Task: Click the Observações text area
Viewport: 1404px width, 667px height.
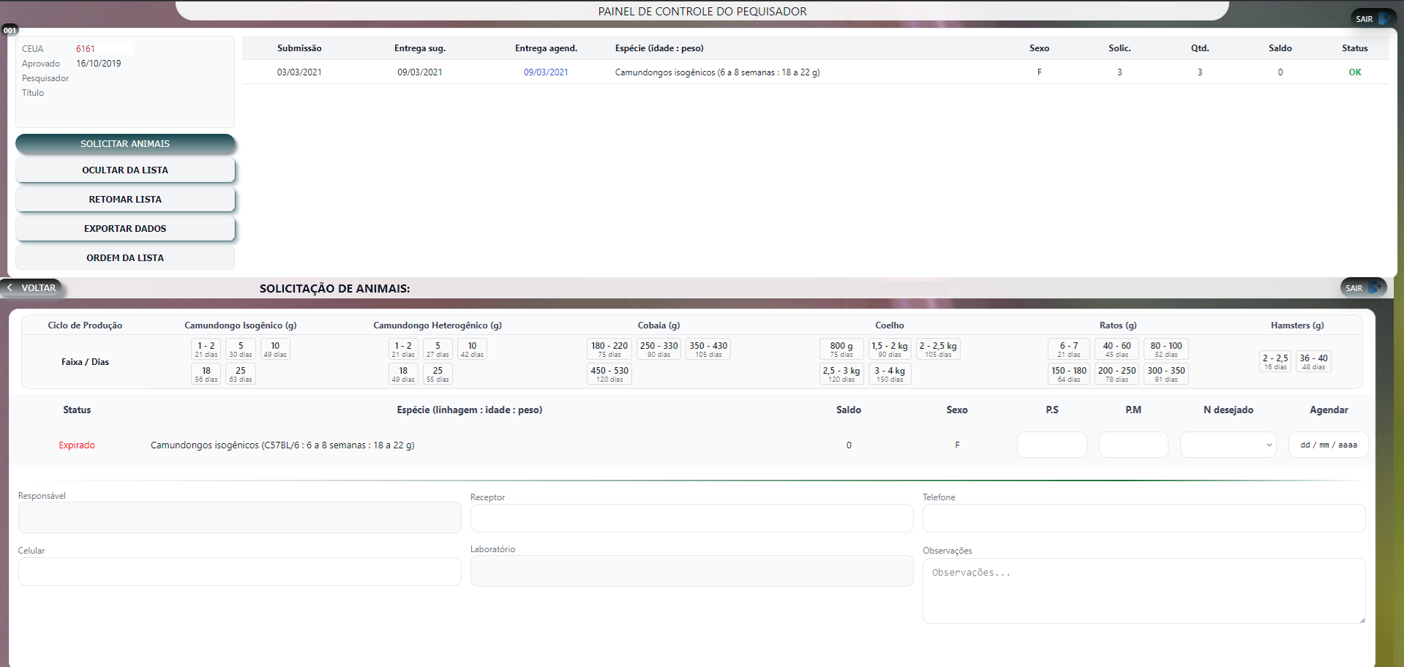Action: point(1144,591)
